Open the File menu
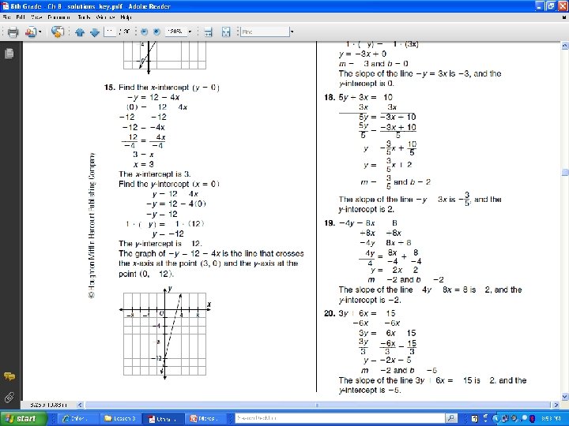Screen dimensions: 569x426 pos(7,17)
